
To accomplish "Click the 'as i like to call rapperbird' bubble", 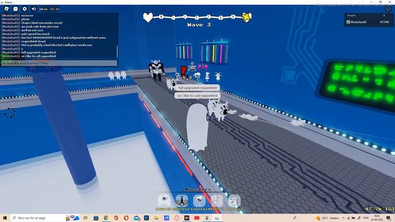I will click(x=197, y=96).
